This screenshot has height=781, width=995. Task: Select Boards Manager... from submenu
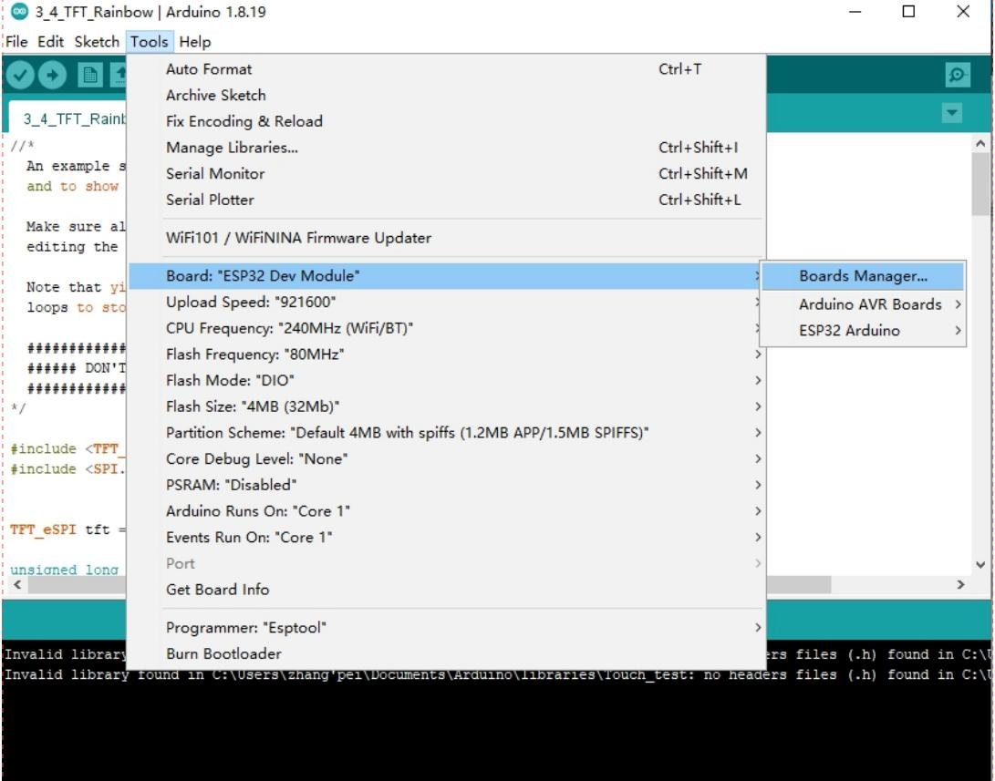[x=862, y=276]
